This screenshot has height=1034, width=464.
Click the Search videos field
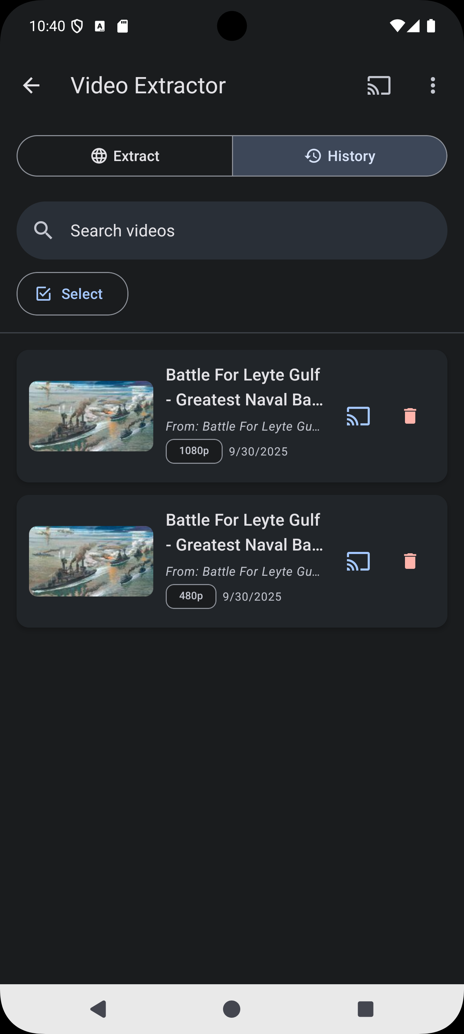click(x=241, y=231)
